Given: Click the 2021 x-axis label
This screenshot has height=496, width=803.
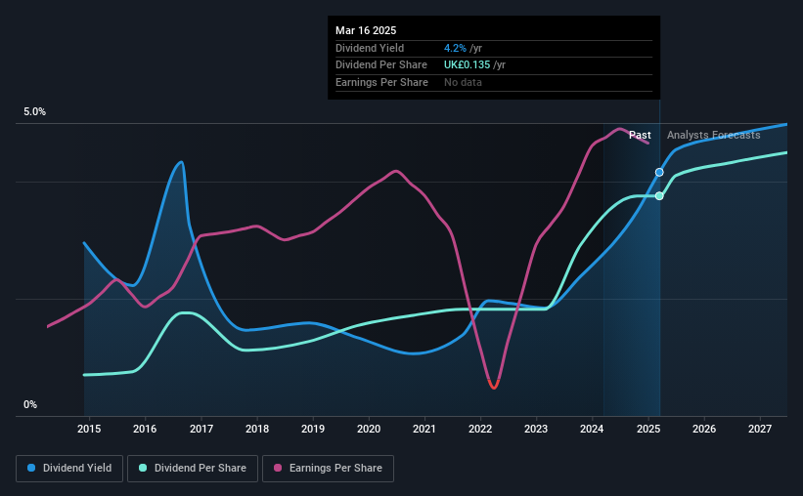Looking at the screenshot, I should 424,429.
